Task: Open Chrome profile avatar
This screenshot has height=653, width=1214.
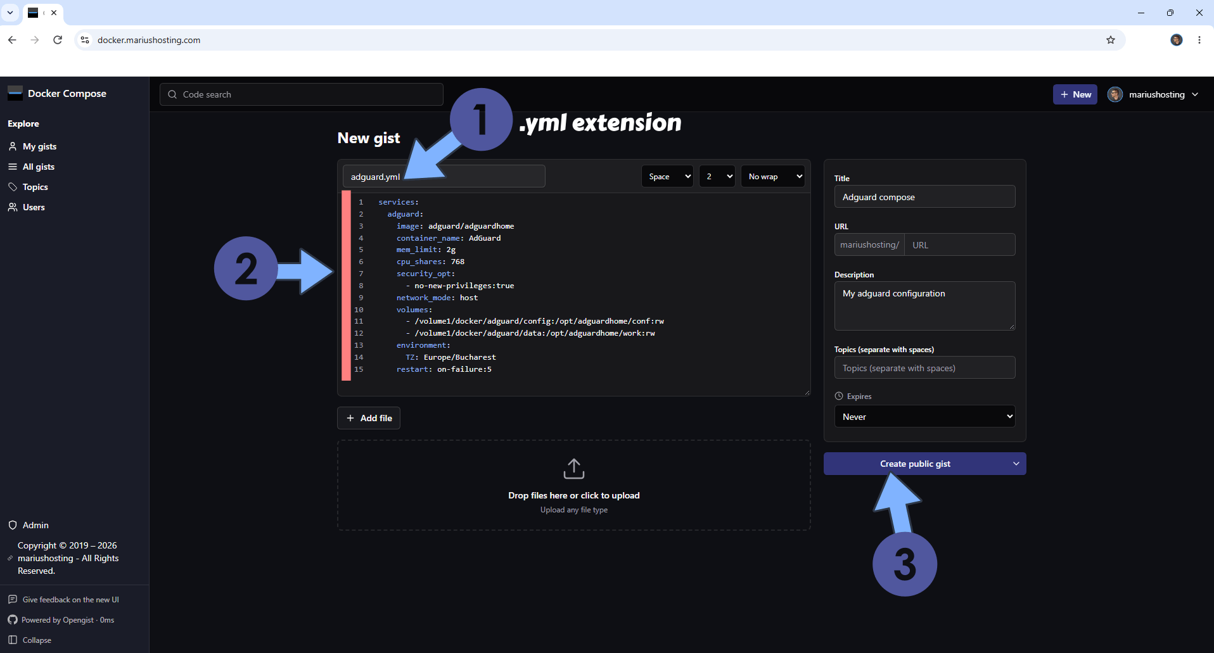Action: [x=1177, y=40]
